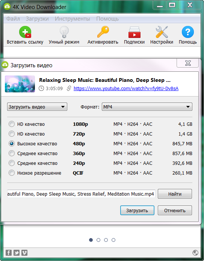This screenshot has height=261, width=204.
Task: Click the Help (Помощь) question mark icon
Action: 188,32
